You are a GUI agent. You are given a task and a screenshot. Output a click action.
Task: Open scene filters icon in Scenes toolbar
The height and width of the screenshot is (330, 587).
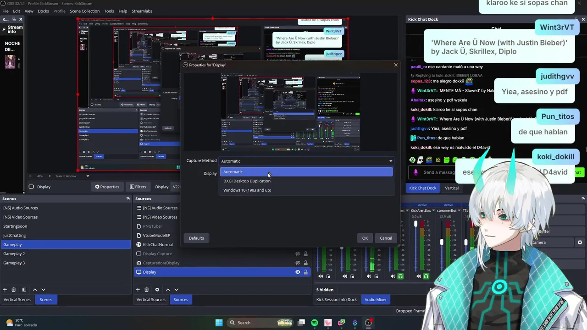click(24, 290)
